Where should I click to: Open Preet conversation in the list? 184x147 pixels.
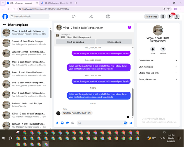tap(25, 74)
